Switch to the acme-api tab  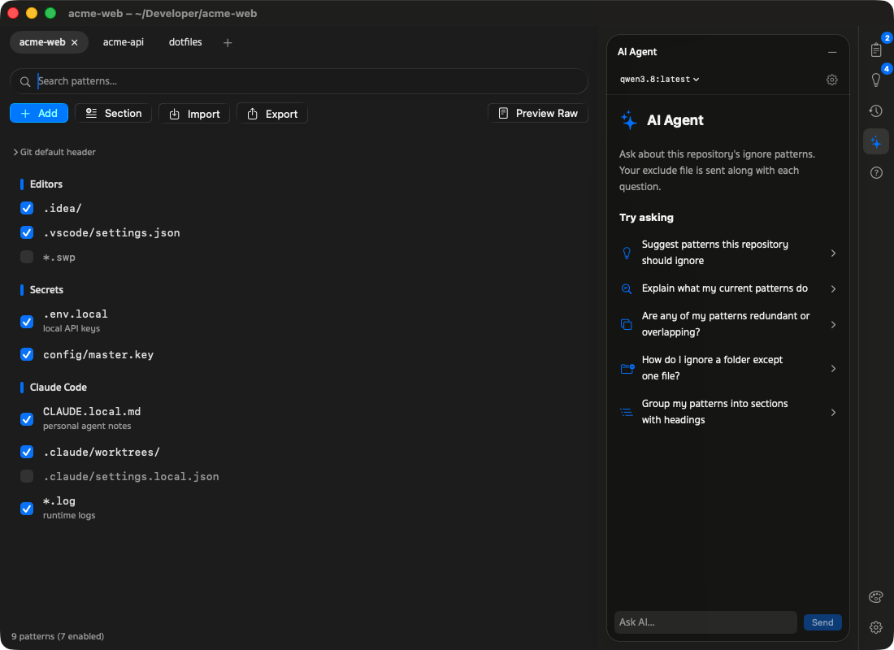coord(124,42)
